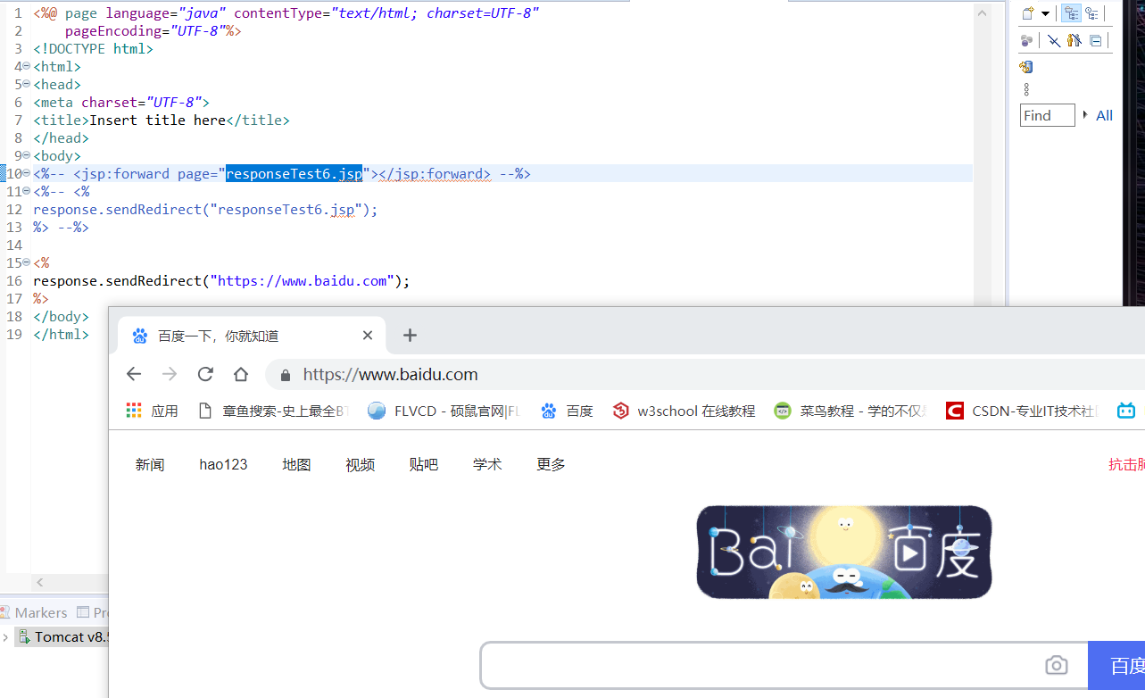The image size is (1145, 698).
Task: Click the Properties tab table icon
Action: pyautogui.click(x=83, y=612)
